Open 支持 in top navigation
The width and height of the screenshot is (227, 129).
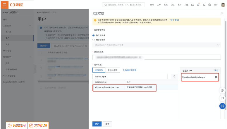tap(180, 5)
